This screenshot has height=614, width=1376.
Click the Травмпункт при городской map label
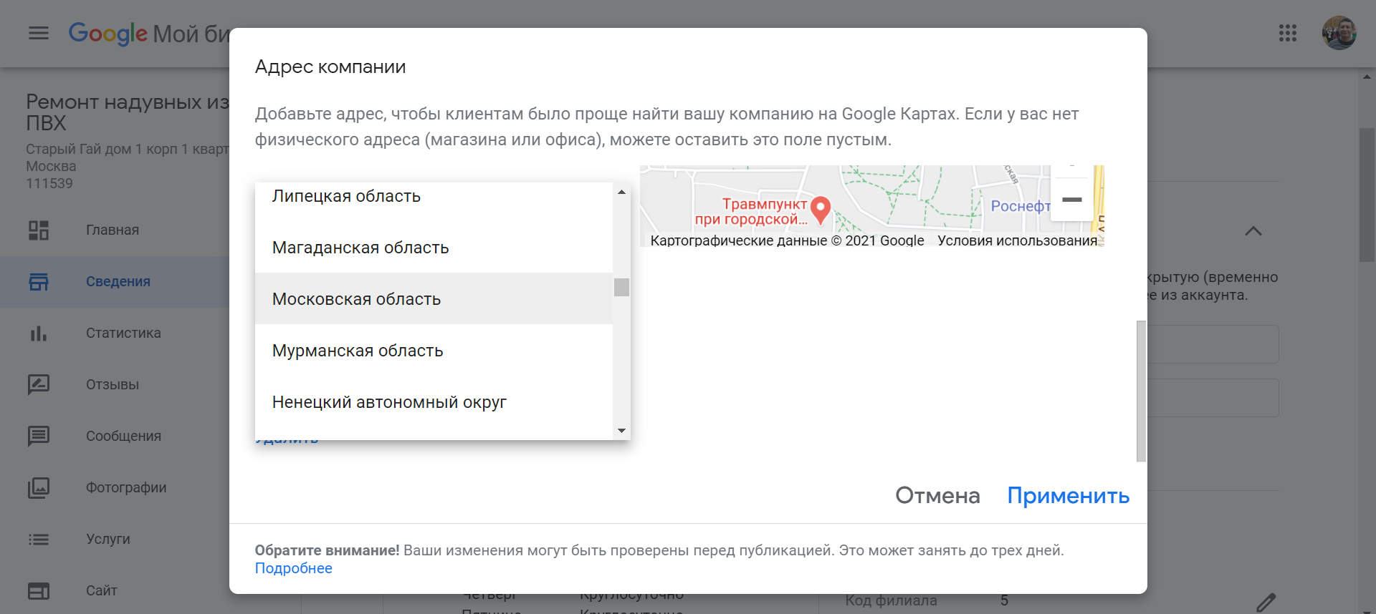pyautogui.click(x=751, y=212)
